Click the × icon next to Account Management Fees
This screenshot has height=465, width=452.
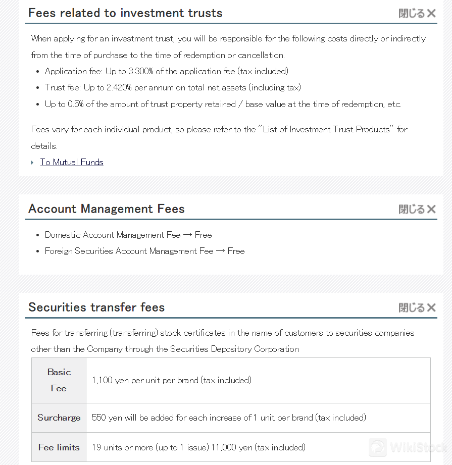tap(432, 209)
